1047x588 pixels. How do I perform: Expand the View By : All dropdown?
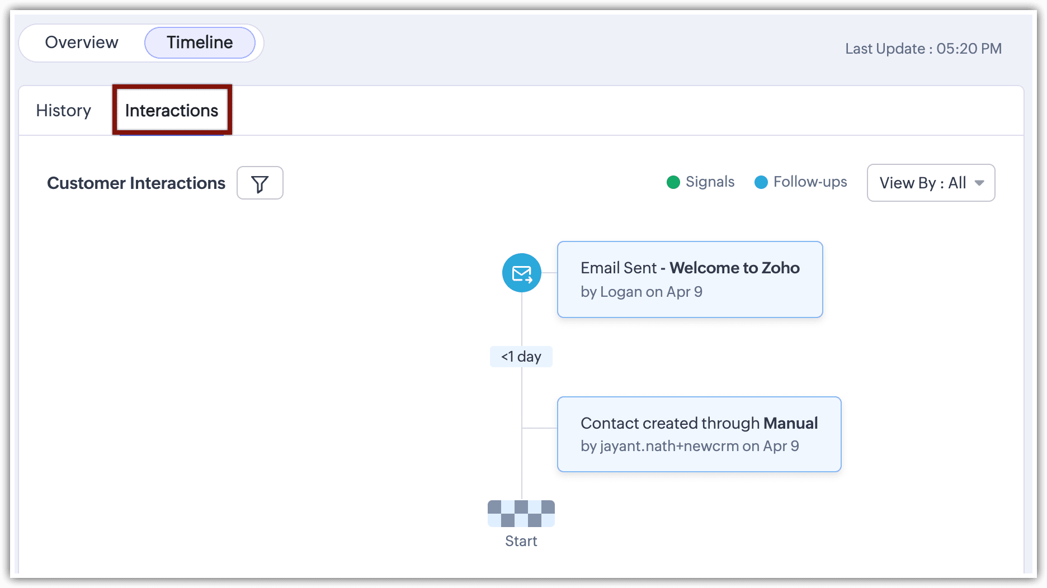tap(931, 183)
